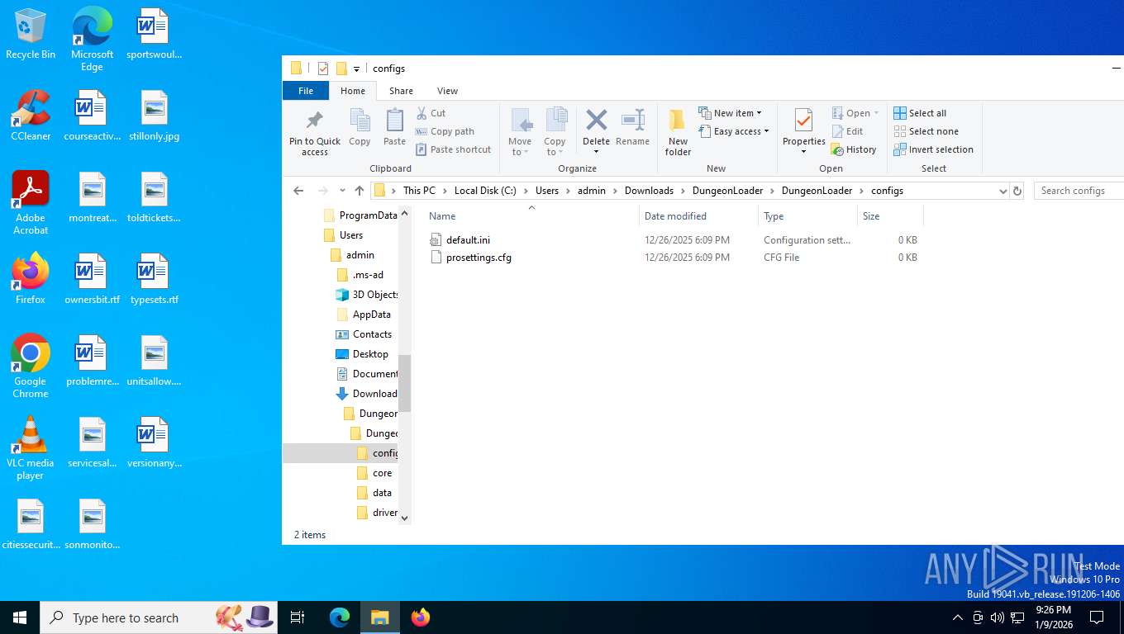Click the Delete X icon
Viewport: 1124px width, 634px height.
coord(596,121)
